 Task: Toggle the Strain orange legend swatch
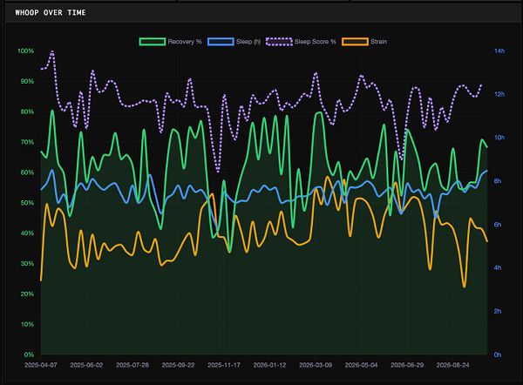click(355, 42)
